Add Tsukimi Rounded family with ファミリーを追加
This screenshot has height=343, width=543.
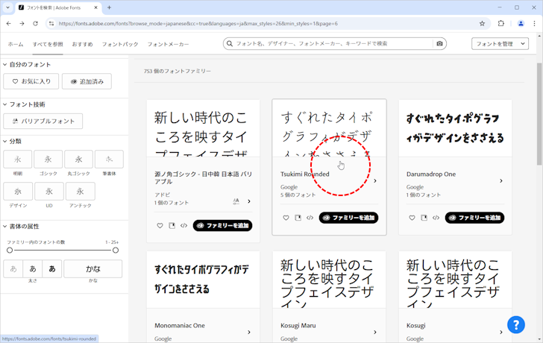tap(349, 218)
